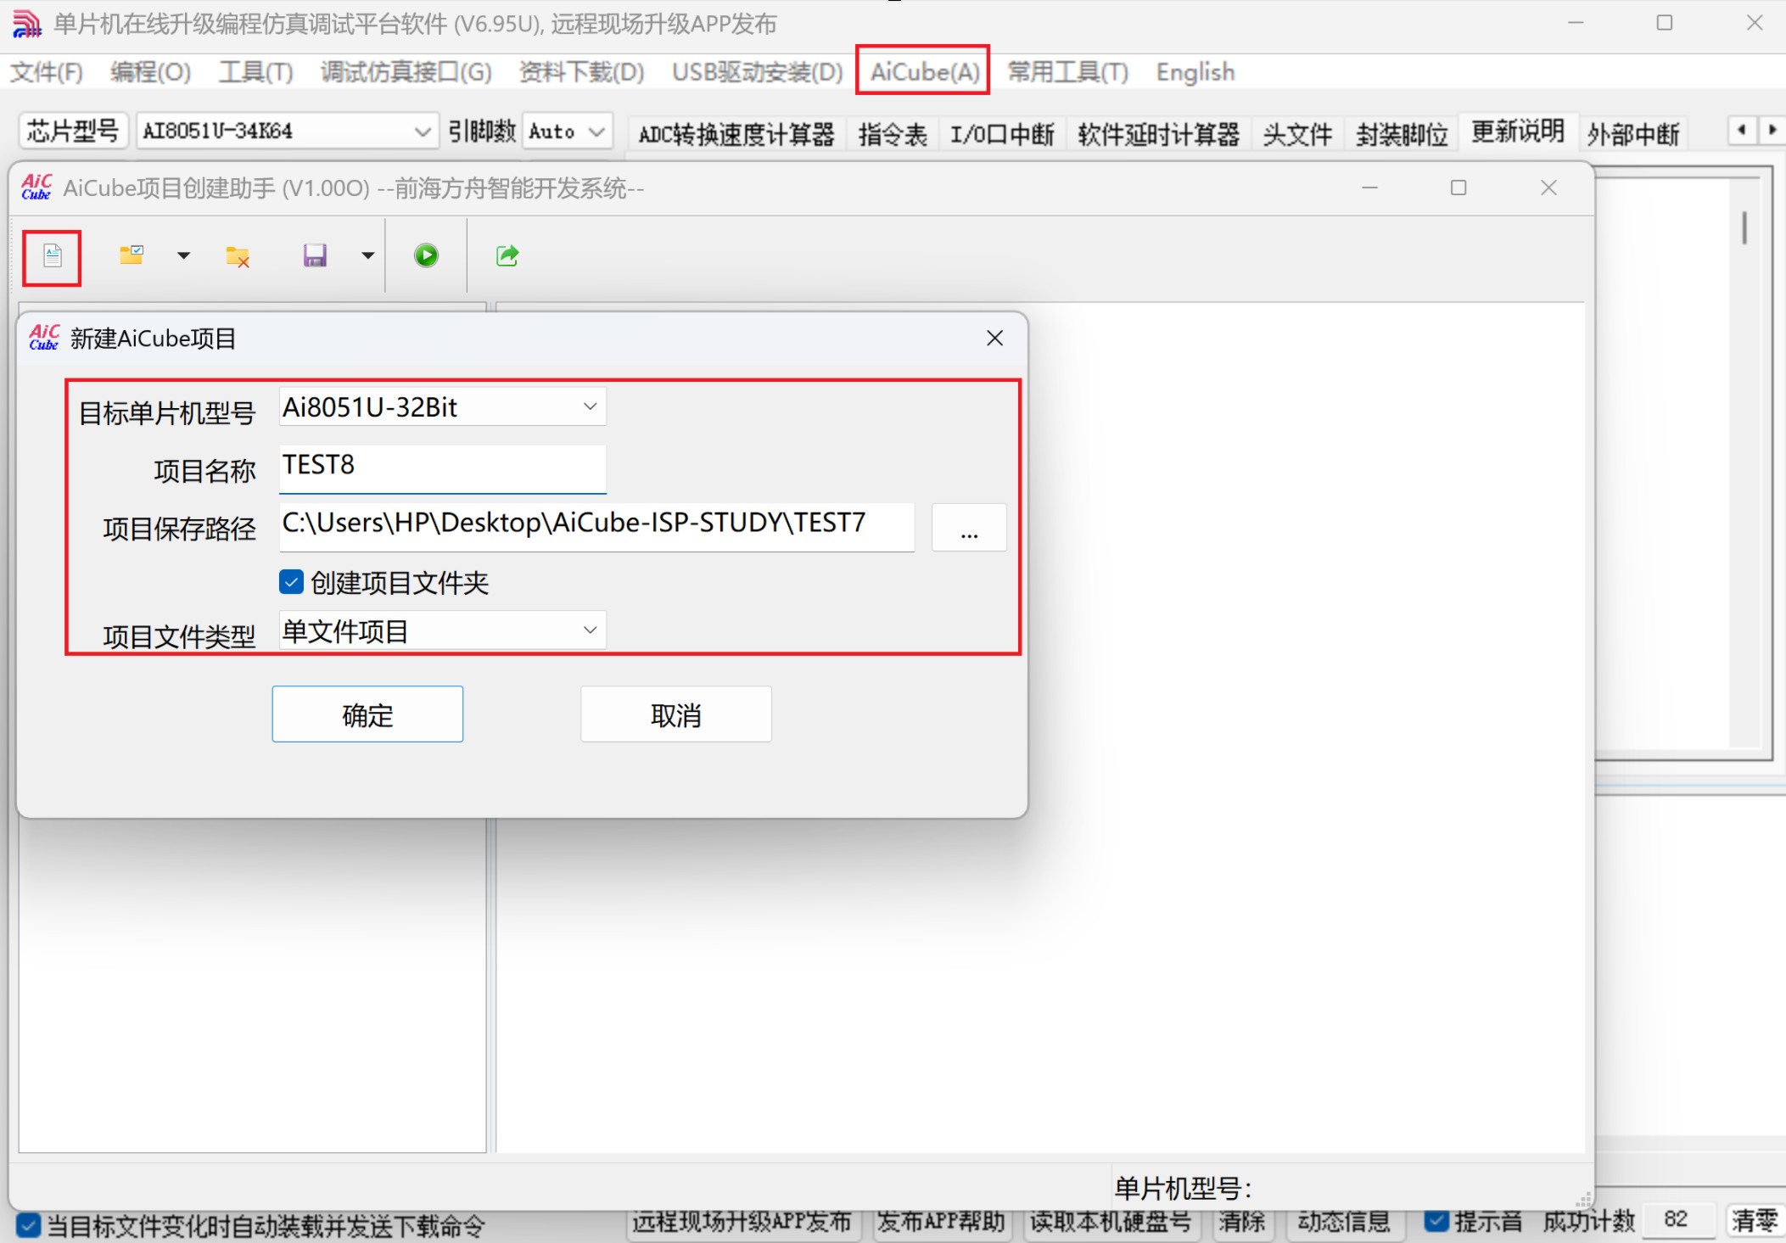The width and height of the screenshot is (1786, 1243).
Task: Click the 清零 reset button
Action: 1754,1221
